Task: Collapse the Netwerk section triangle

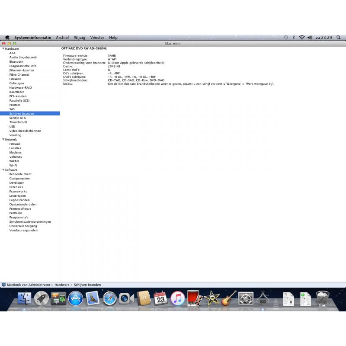Action: [3, 139]
